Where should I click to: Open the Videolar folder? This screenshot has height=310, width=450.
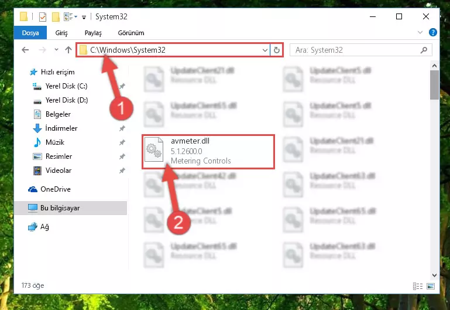[x=59, y=171]
